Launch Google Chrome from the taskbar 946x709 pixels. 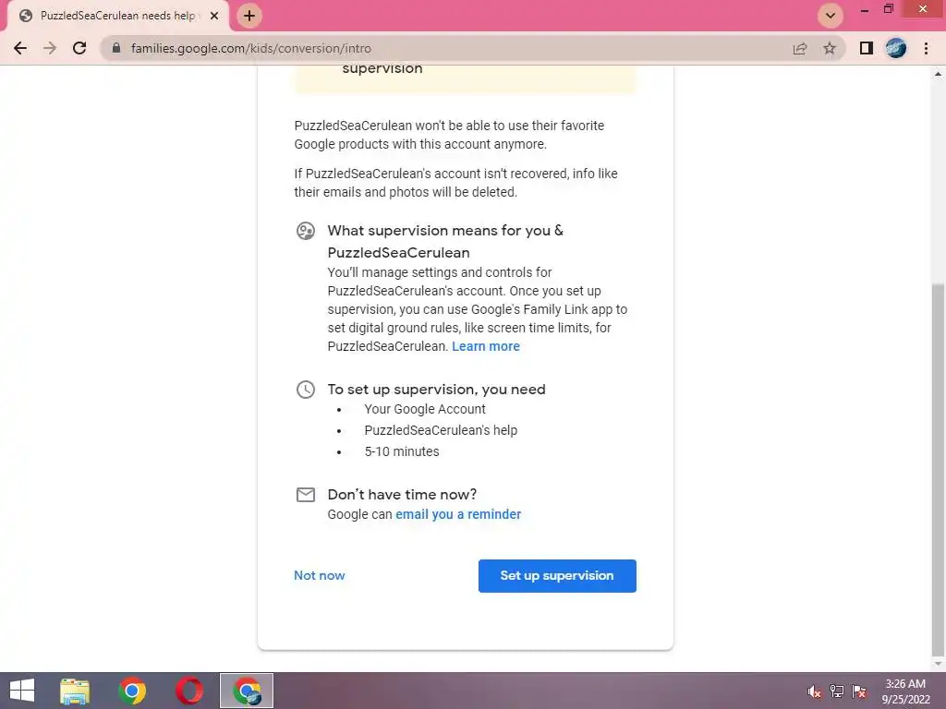132,691
